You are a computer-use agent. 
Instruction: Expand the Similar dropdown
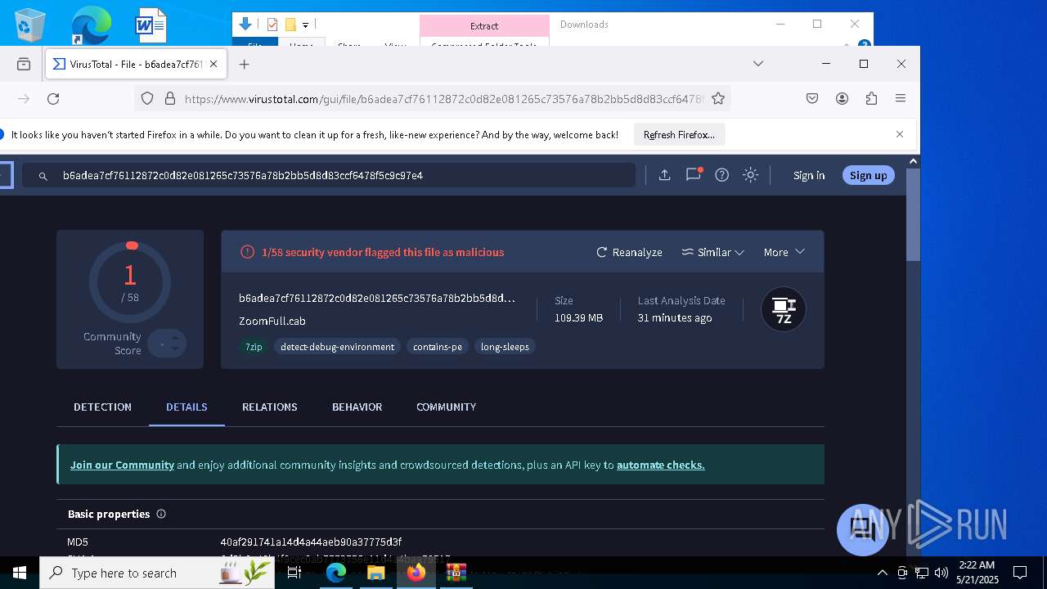[x=712, y=252]
